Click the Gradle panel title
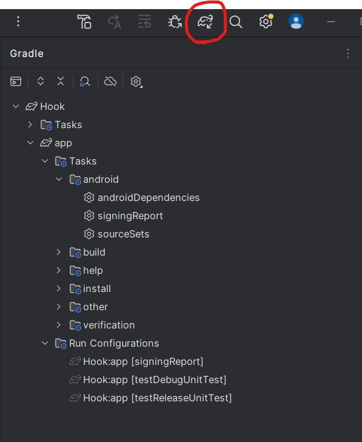This screenshot has width=362, height=442. coord(27,53)
